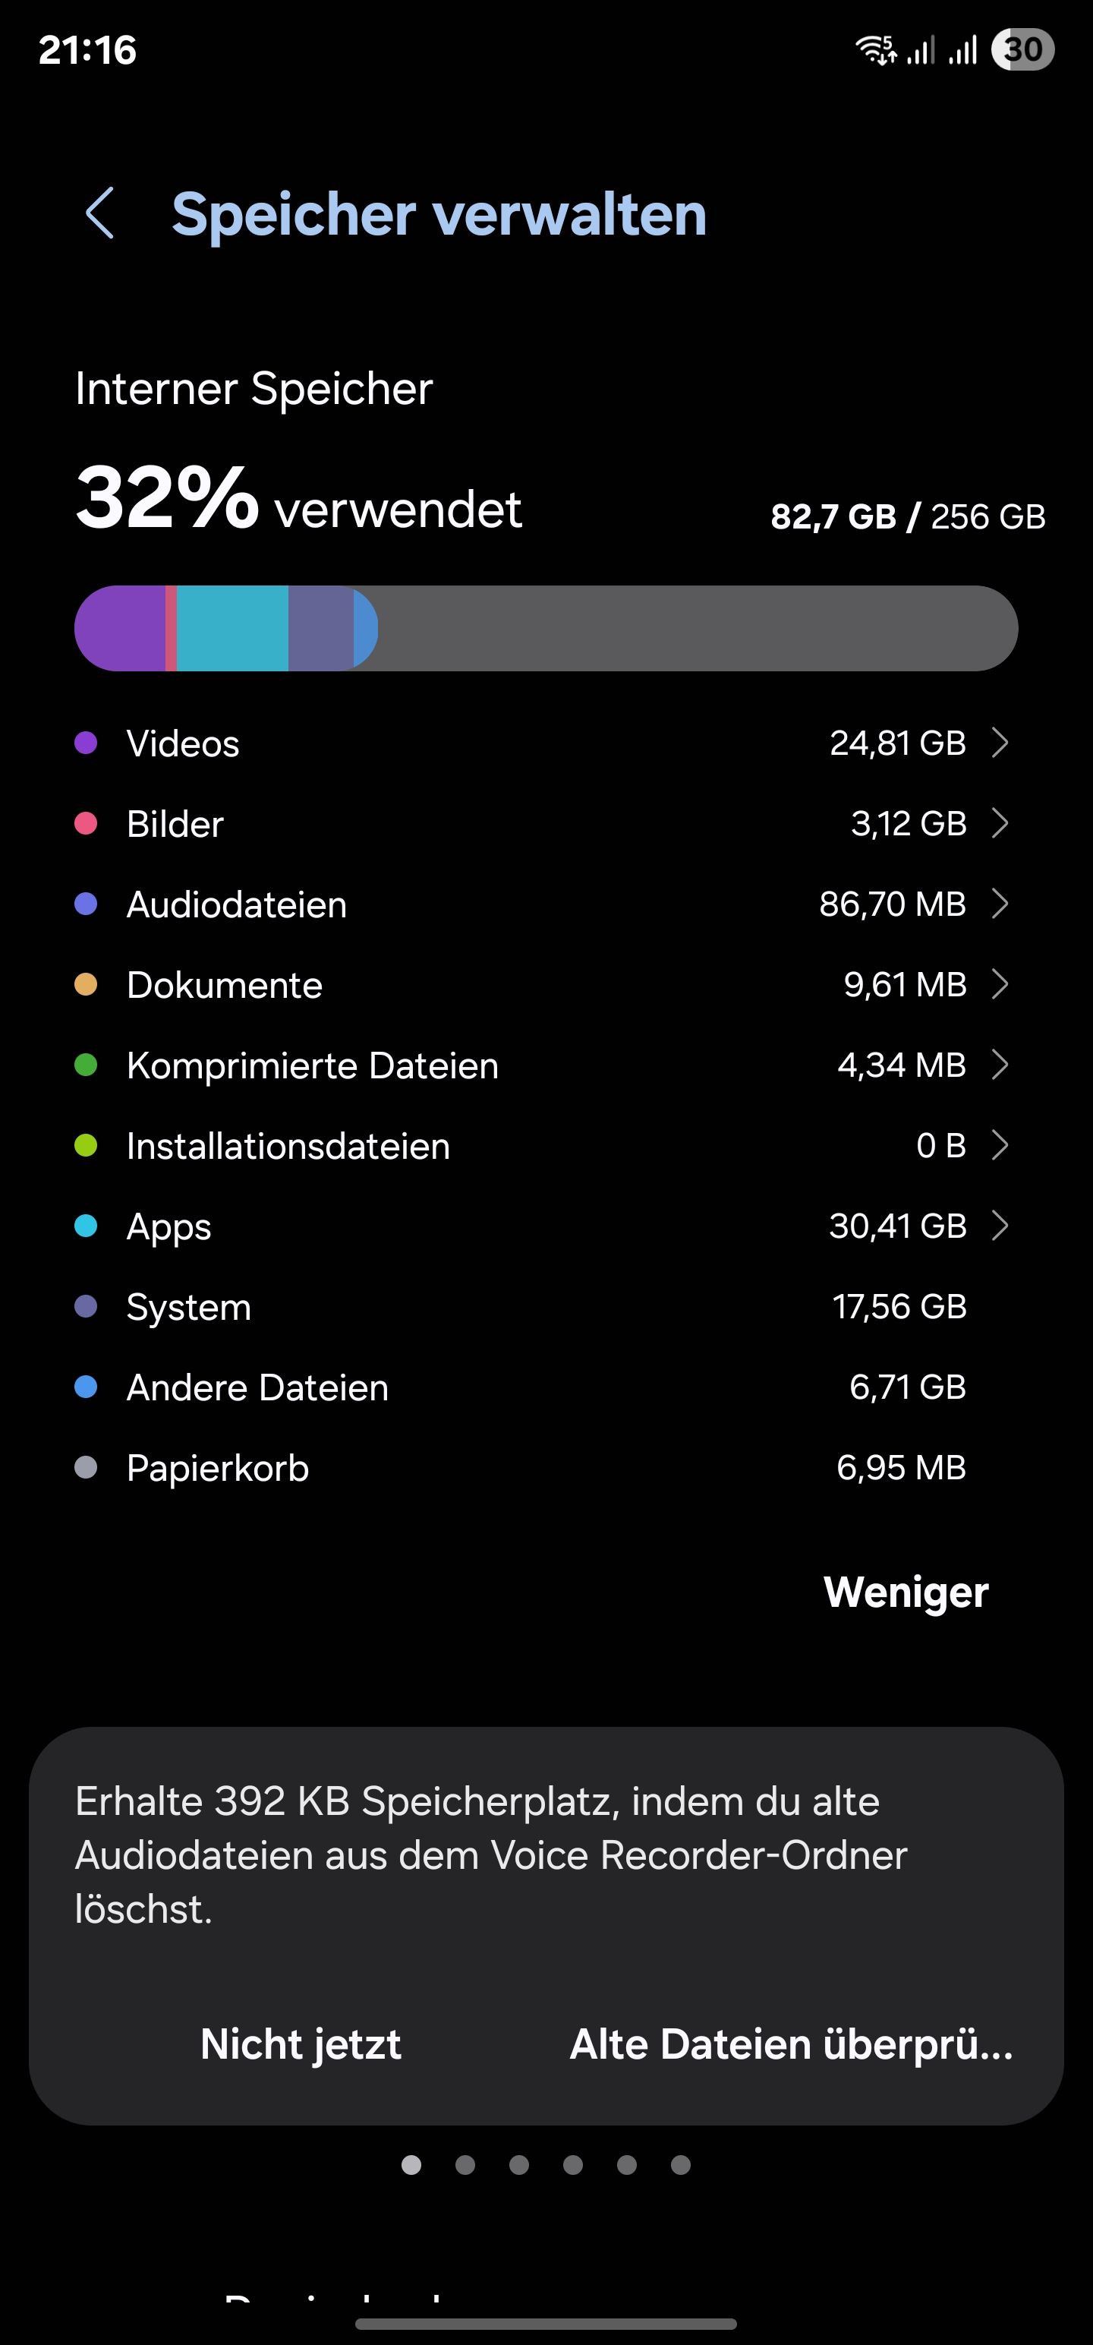
Task: Open Videos storage details chevron
Action: [1000, 743]
